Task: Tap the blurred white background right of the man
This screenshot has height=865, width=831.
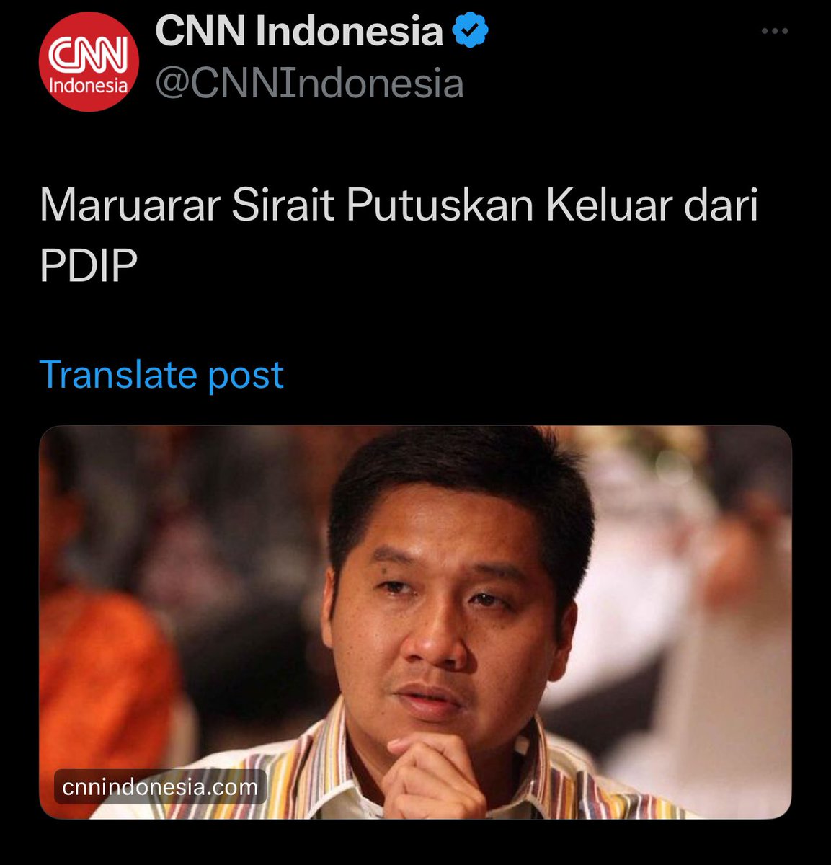Action: (692, 613)
